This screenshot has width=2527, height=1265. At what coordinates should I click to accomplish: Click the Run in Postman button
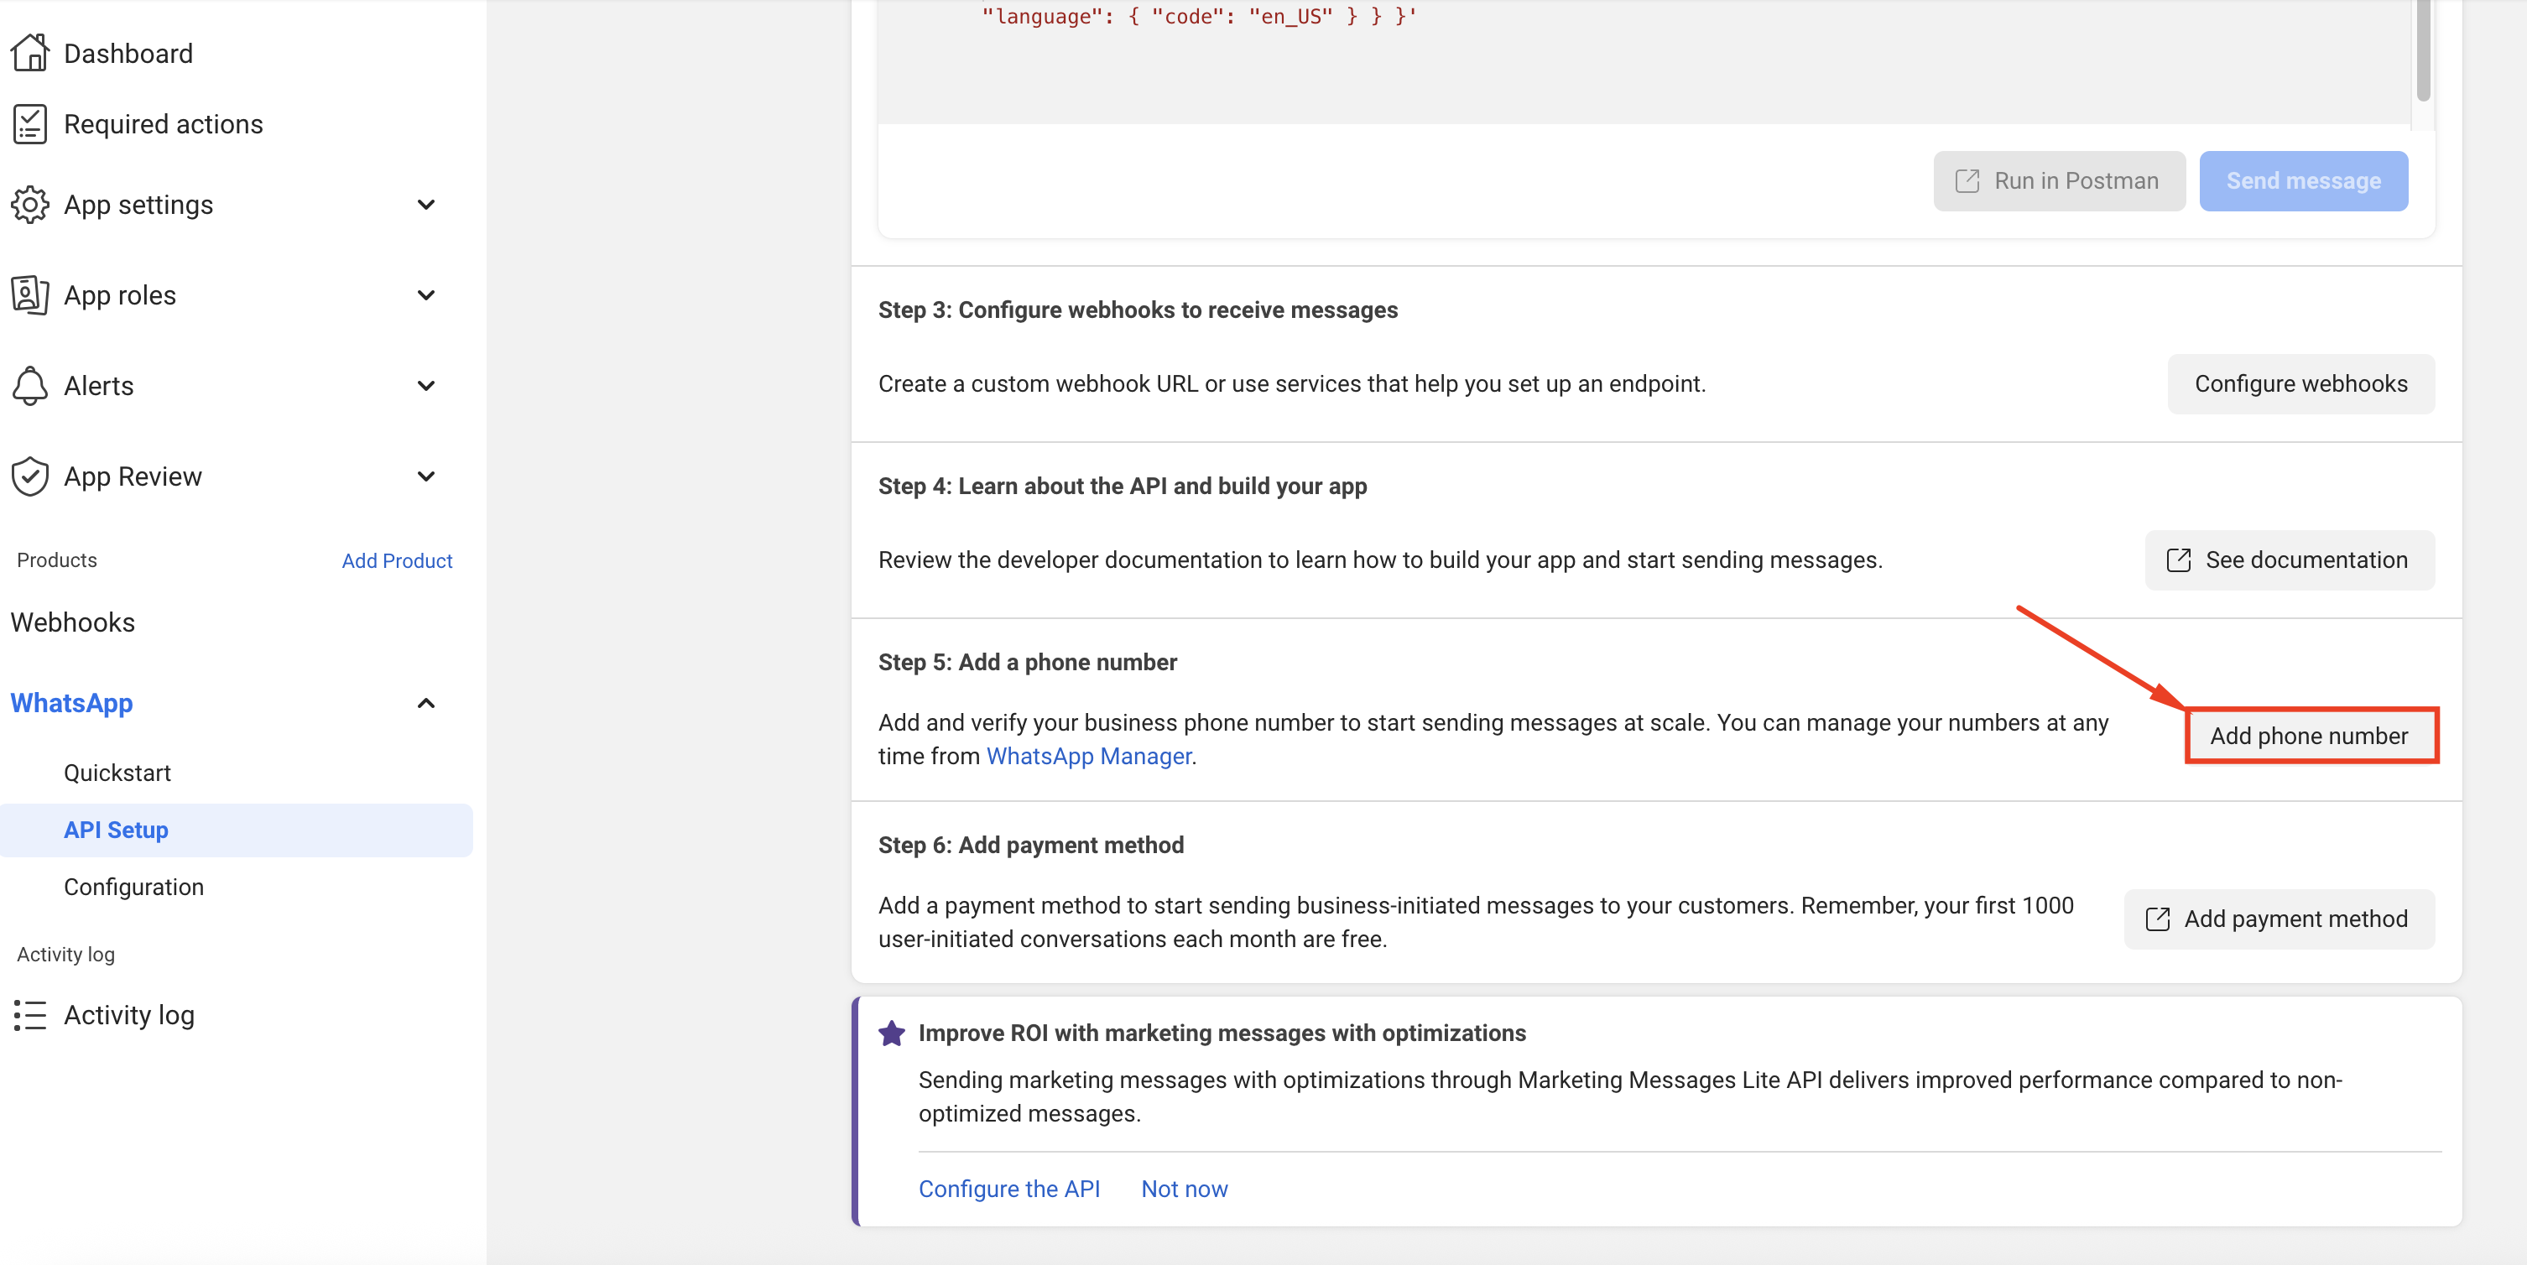tap(2058, 181)
